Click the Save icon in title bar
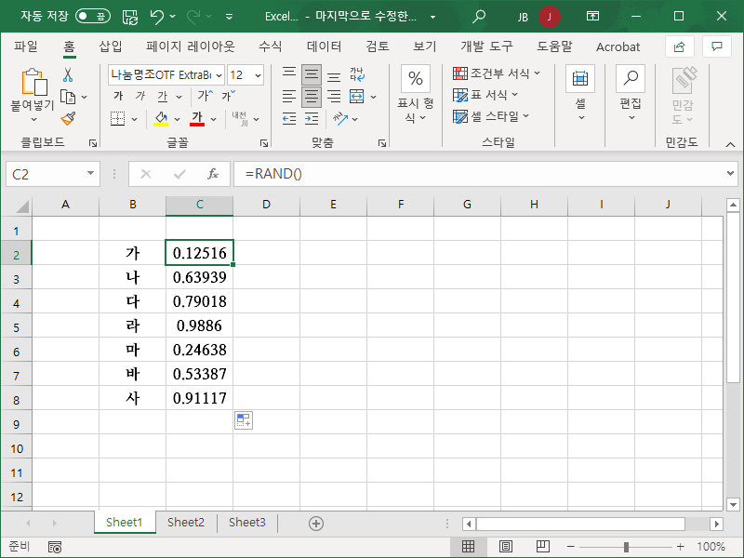This screenshot has width=744, height=558. 130,17
